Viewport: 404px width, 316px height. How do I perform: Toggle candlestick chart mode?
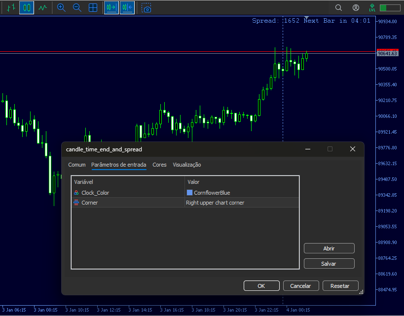(x=26, y=7)
